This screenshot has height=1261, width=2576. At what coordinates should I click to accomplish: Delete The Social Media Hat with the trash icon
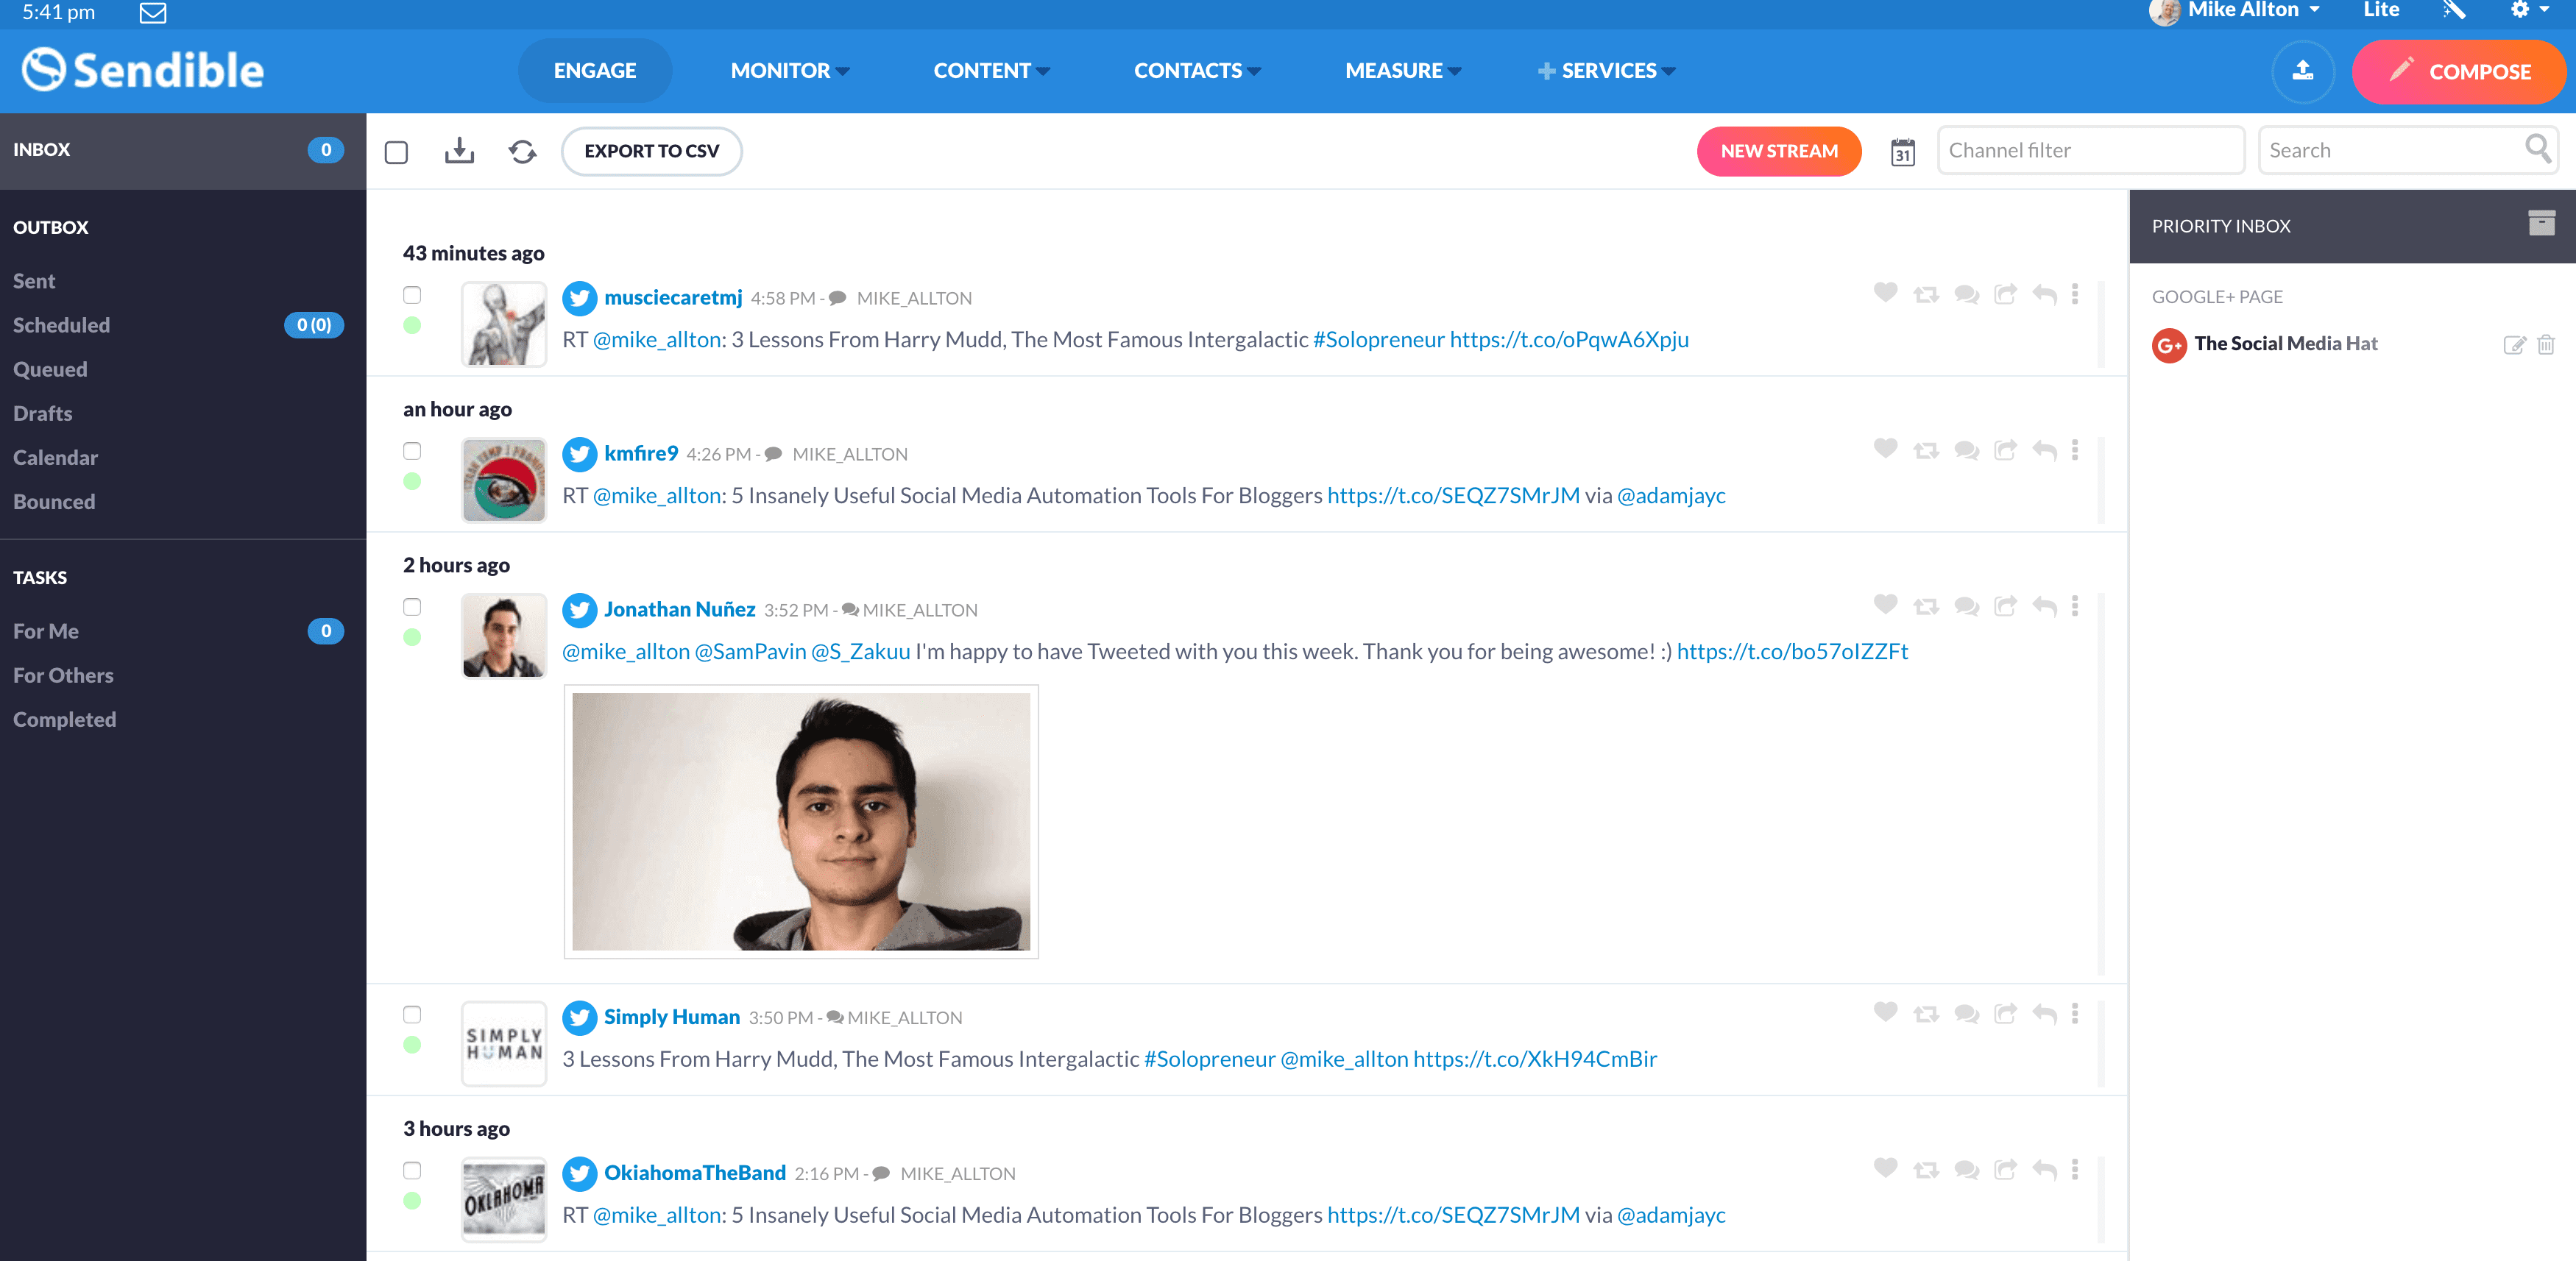pos(2546,345)
